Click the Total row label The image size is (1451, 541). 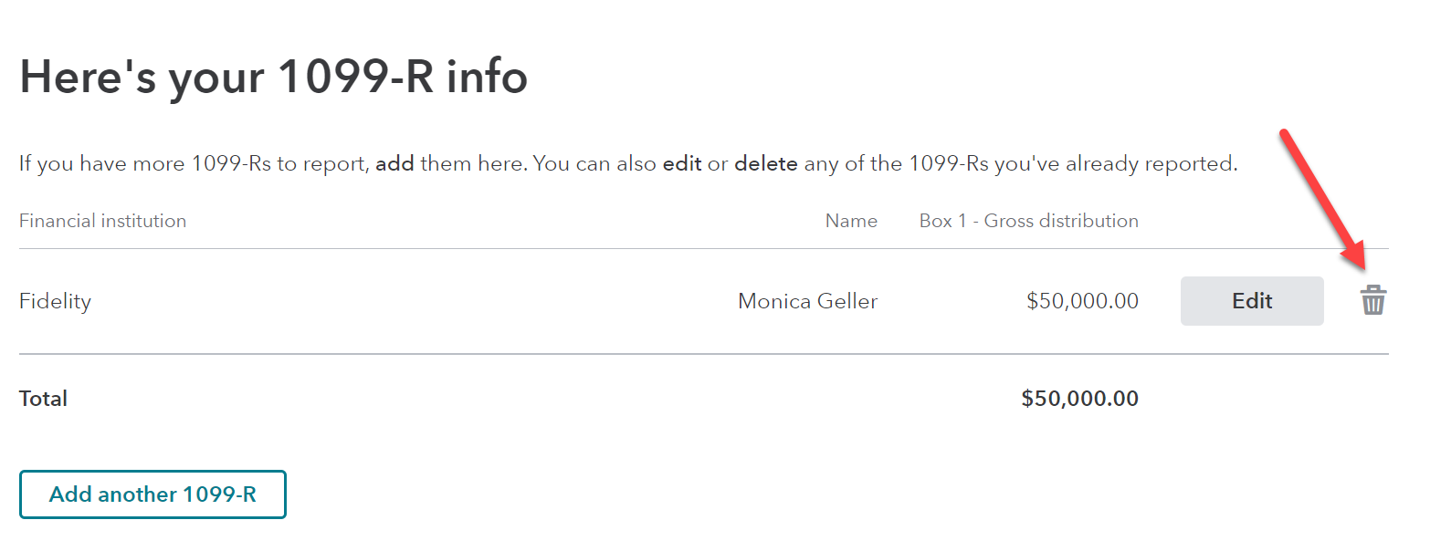click(x=43, y=399)
